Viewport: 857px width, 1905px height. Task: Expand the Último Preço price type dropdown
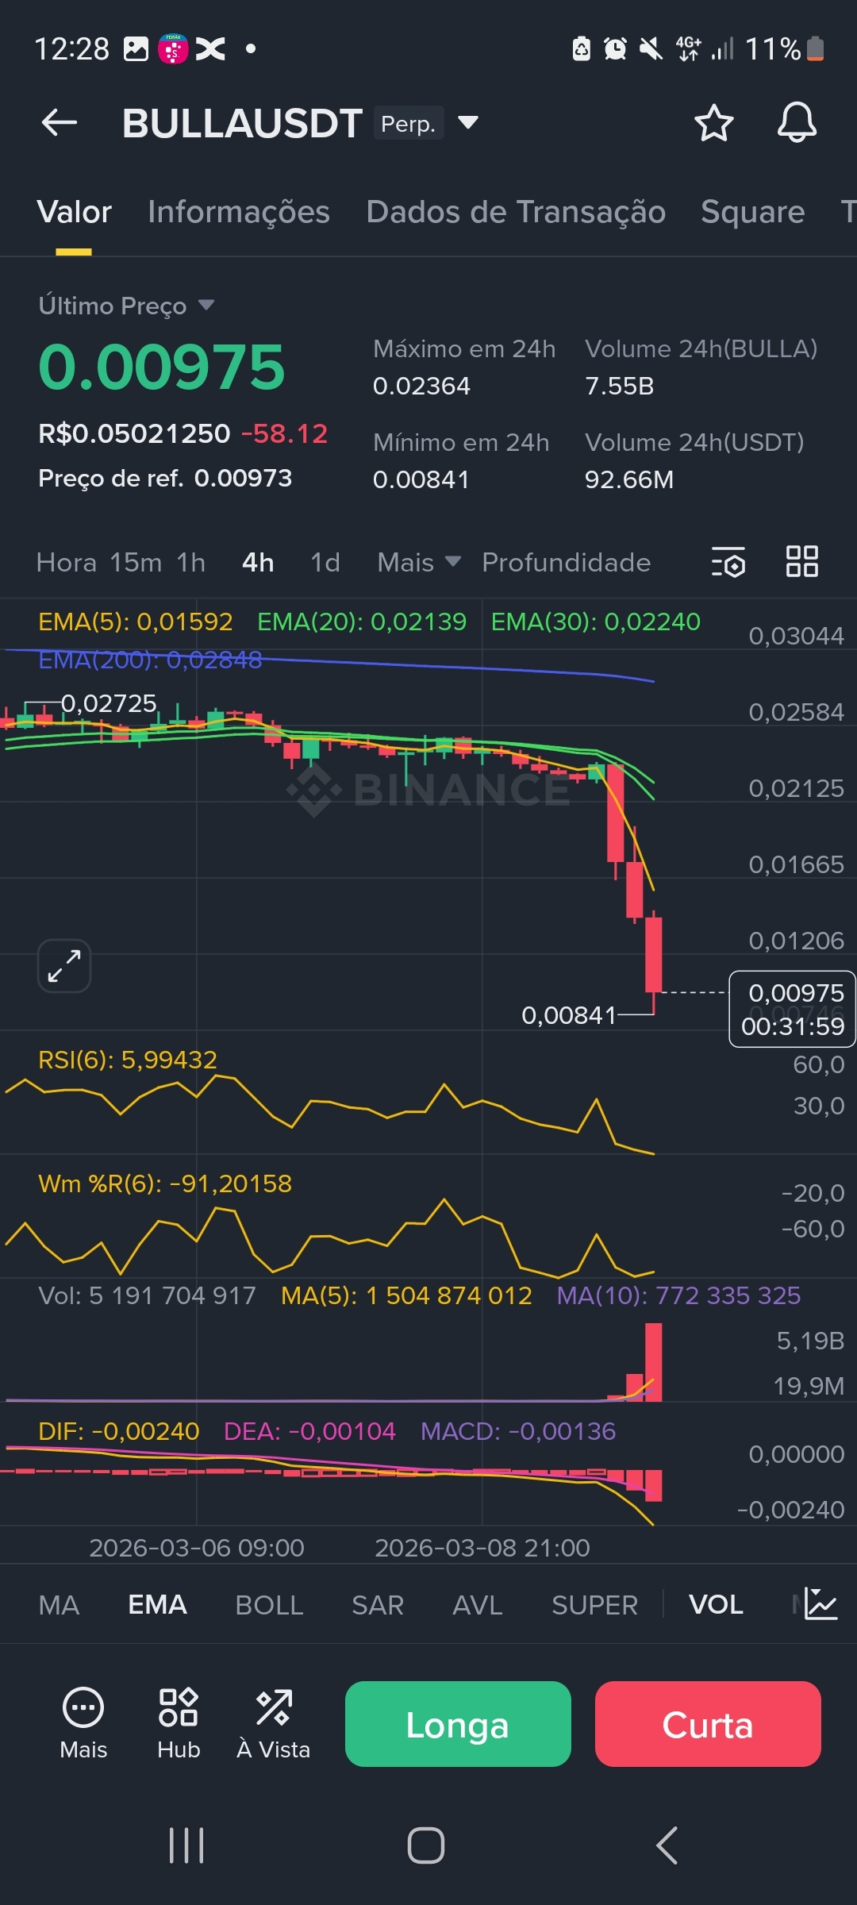(206, 305)
